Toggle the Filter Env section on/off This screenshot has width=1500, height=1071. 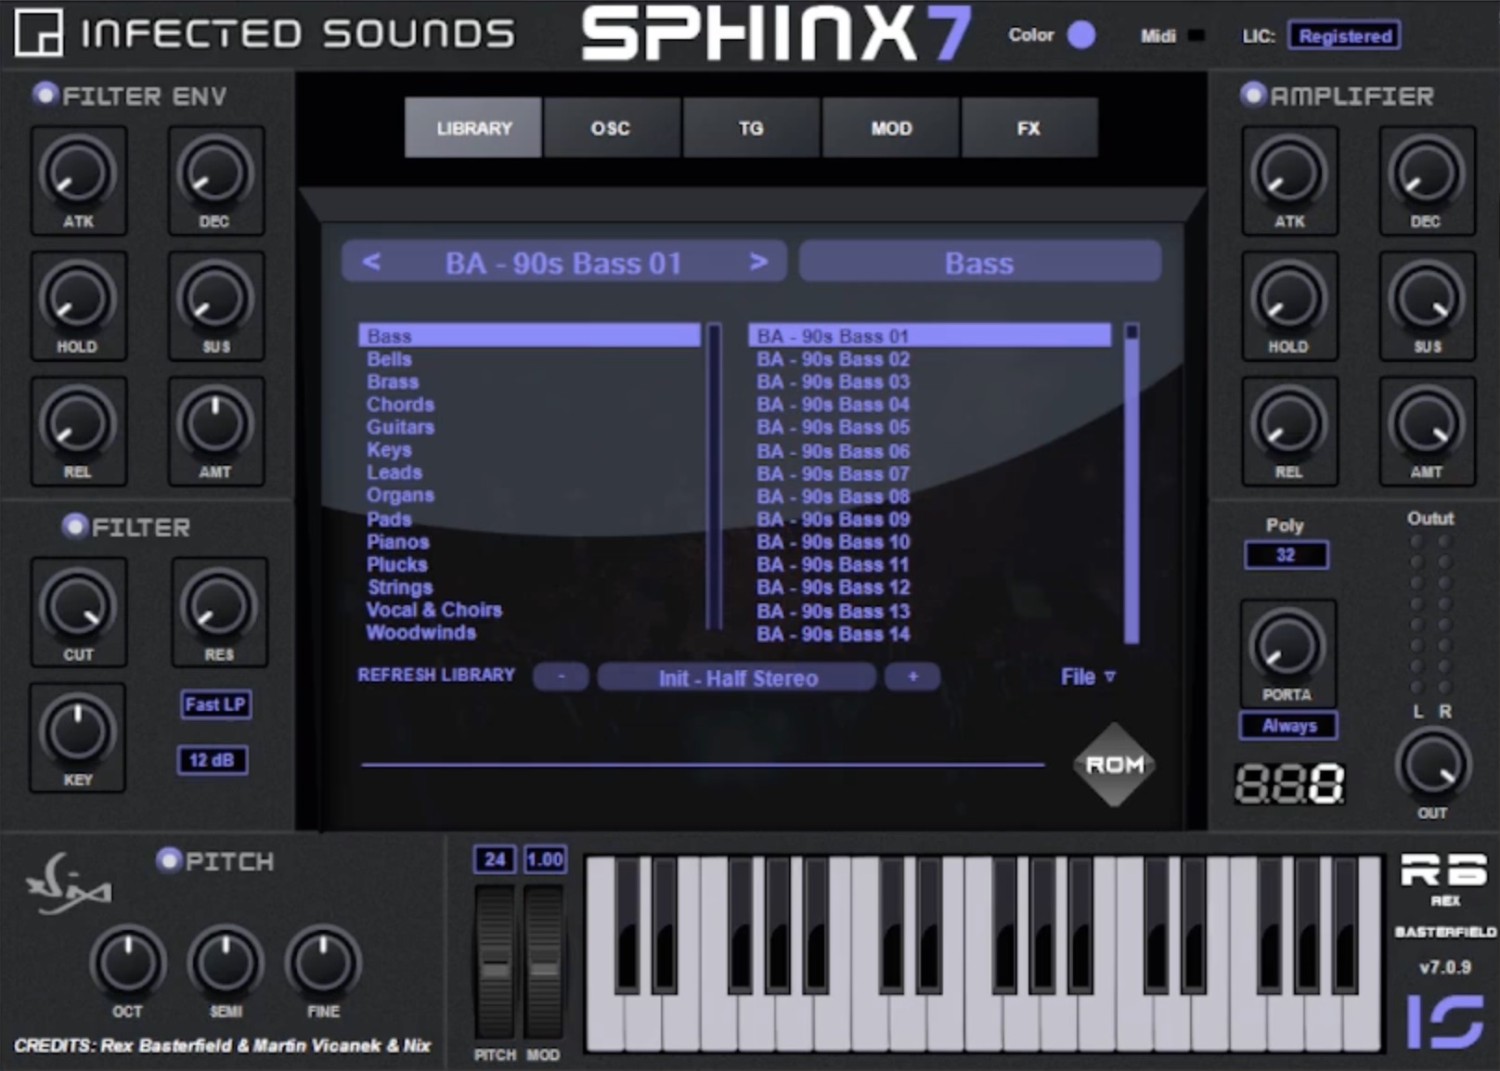[45, 94]
